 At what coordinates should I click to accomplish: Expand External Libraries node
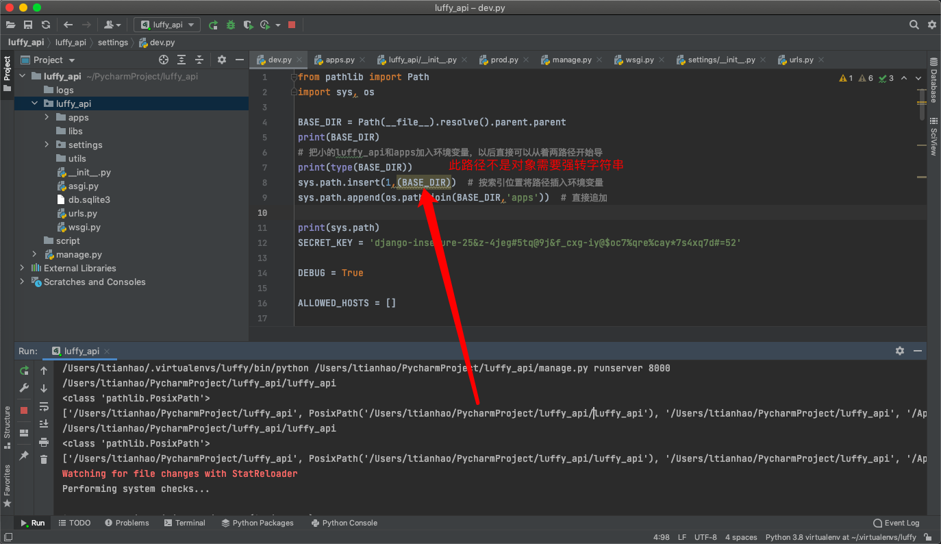click(x=23, y=268)
